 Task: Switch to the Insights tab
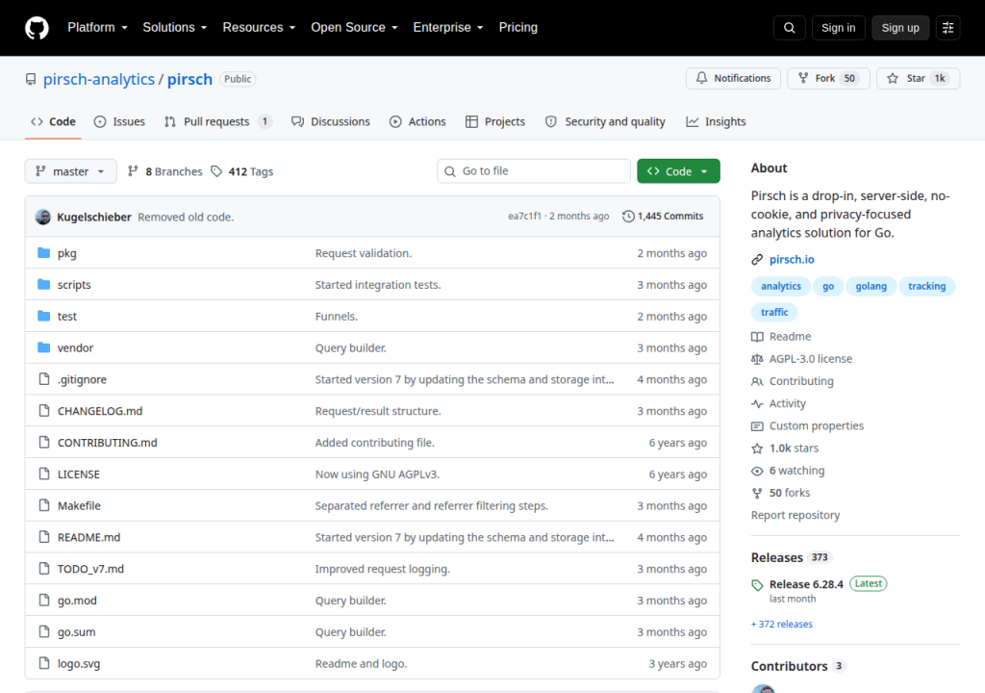coord(716,121)
